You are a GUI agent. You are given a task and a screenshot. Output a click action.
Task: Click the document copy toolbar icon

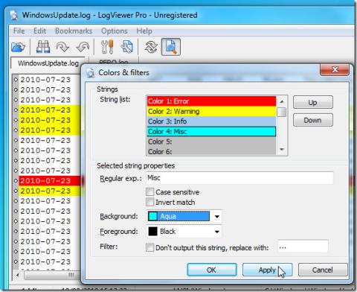pyautogui.click(x=127, y=47)
